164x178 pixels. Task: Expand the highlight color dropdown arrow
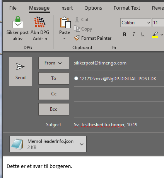[162, 35]
